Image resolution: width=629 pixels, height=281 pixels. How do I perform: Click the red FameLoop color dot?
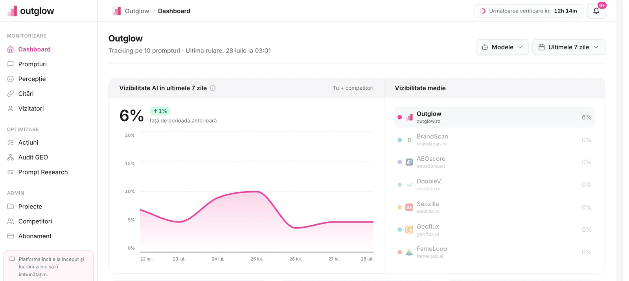tap(400, 252)
